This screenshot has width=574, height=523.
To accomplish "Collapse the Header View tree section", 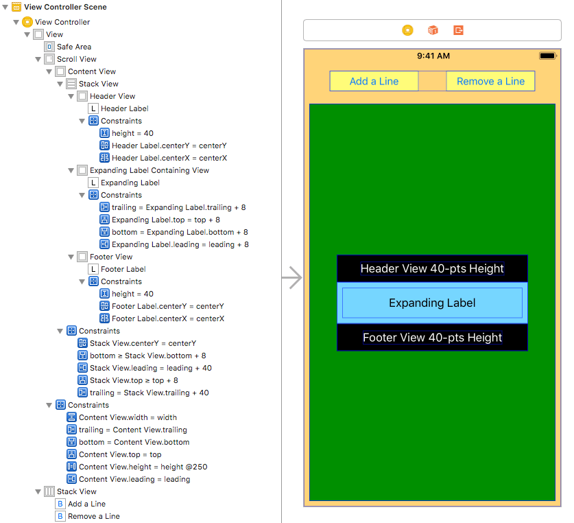I will 71,96.
